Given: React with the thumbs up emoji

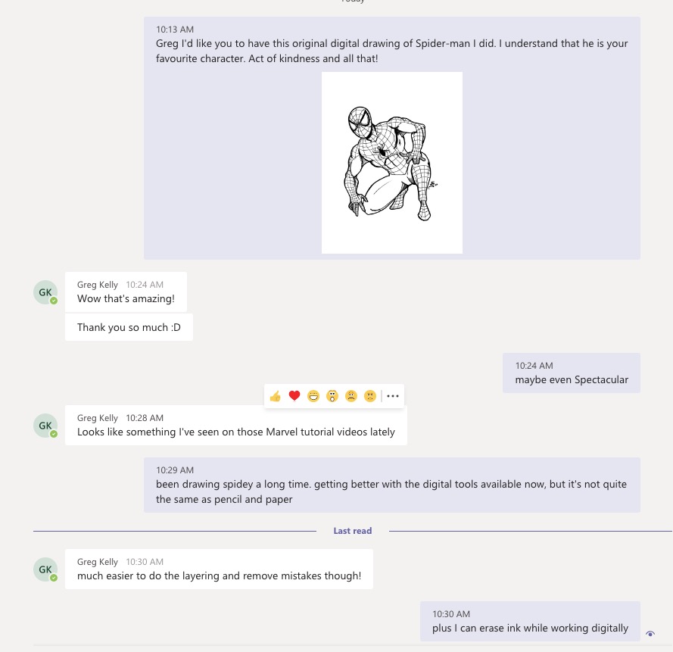Looking at the screenshot, I should click(x=276, y=396).
